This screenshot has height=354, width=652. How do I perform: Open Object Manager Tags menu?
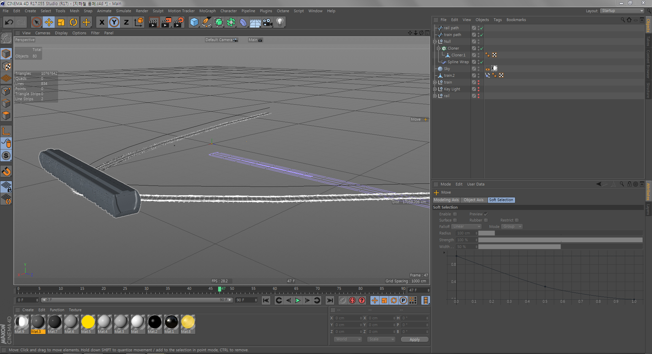click(x=497, y=20)
